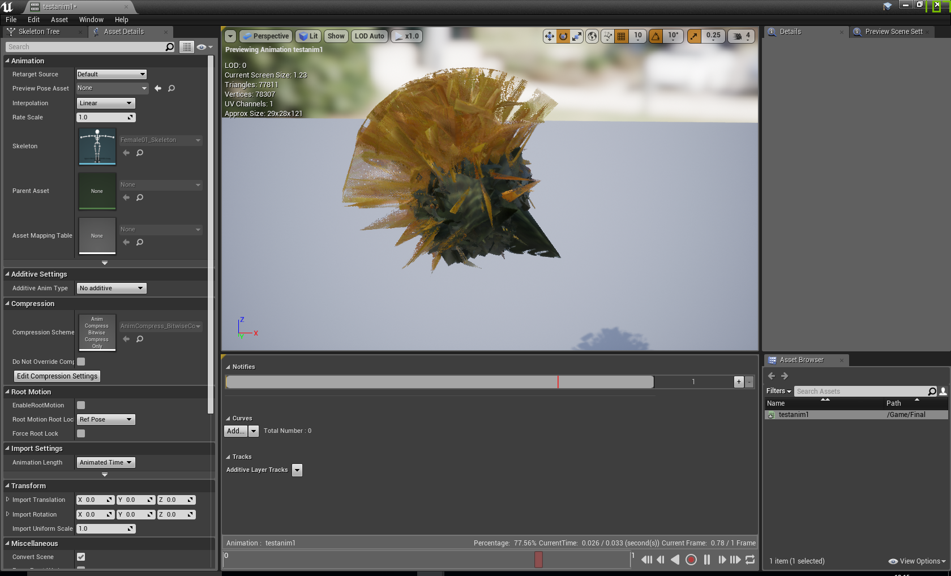
Task: Collapse the Additive Settings section
Action: click(7, 274)
